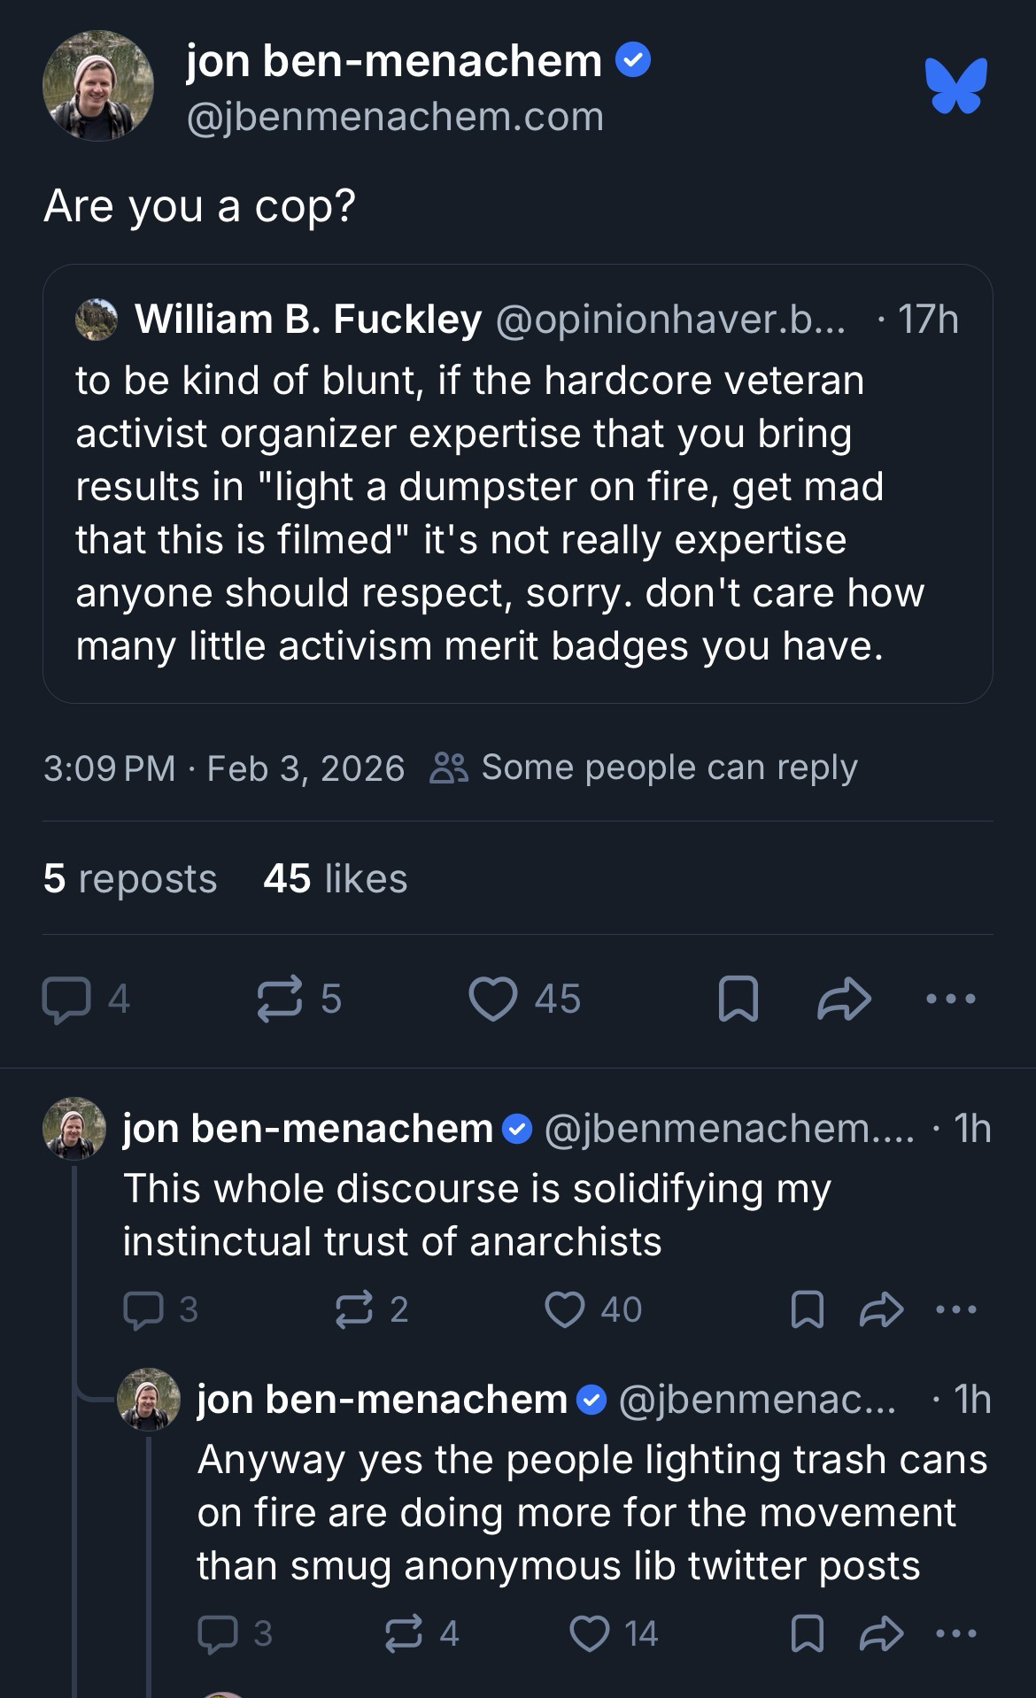Viewport: 1036px width, 1698px height.
Task: Open jon ben-menachem's large profile avatar
Action: (98, 86)
